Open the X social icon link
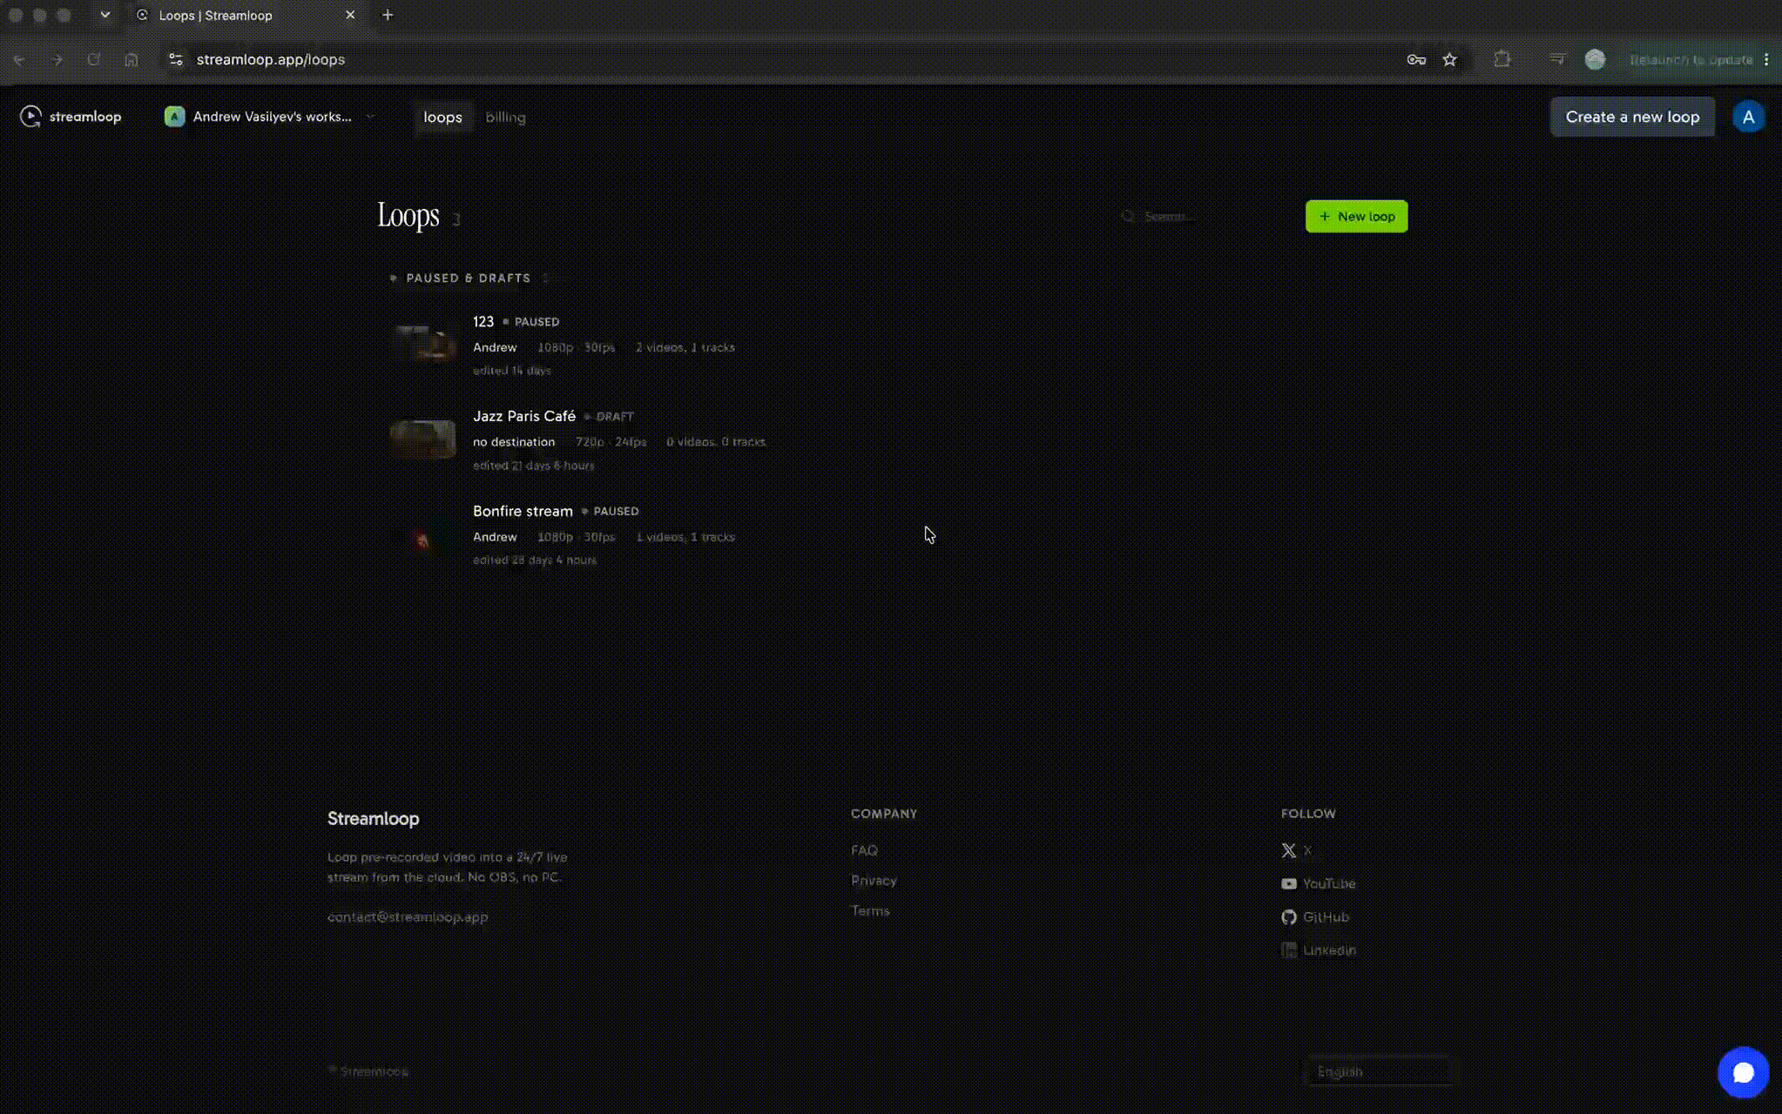This screenshot has width=1782, height=1114. tap(1289, 850)
